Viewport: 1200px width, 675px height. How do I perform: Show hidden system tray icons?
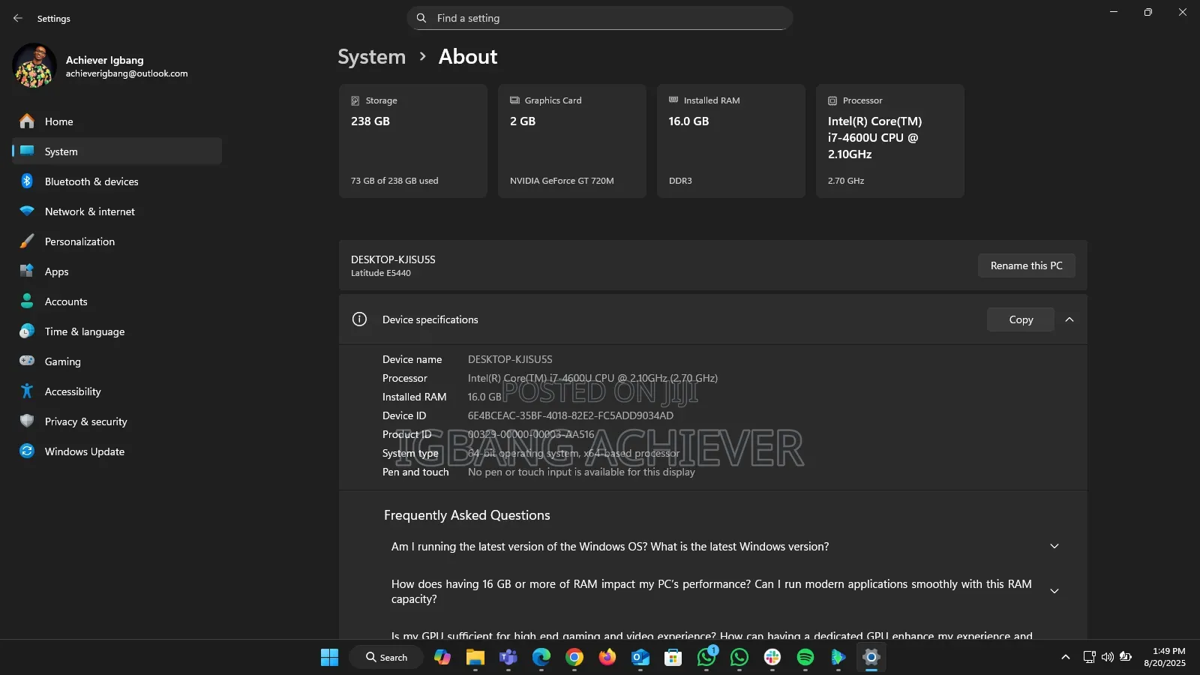pos(1065,657)
